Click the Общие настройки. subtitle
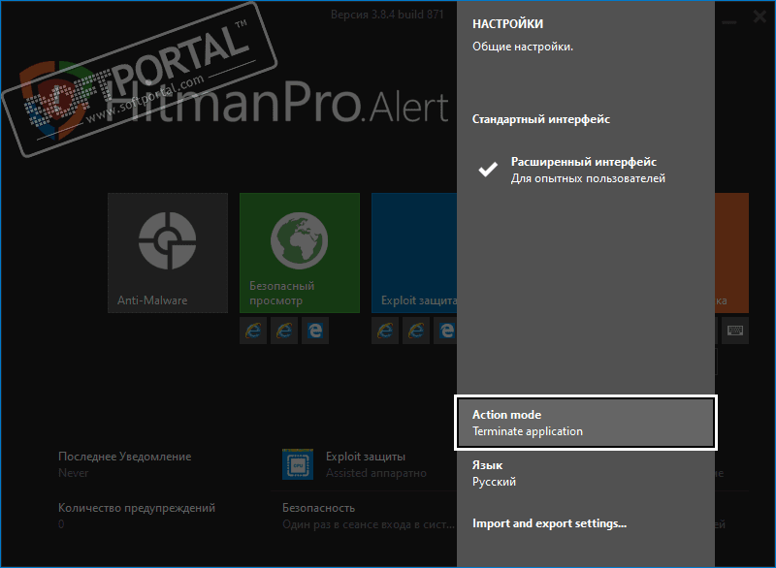The image size is (776, 568). tap(523, 47)
